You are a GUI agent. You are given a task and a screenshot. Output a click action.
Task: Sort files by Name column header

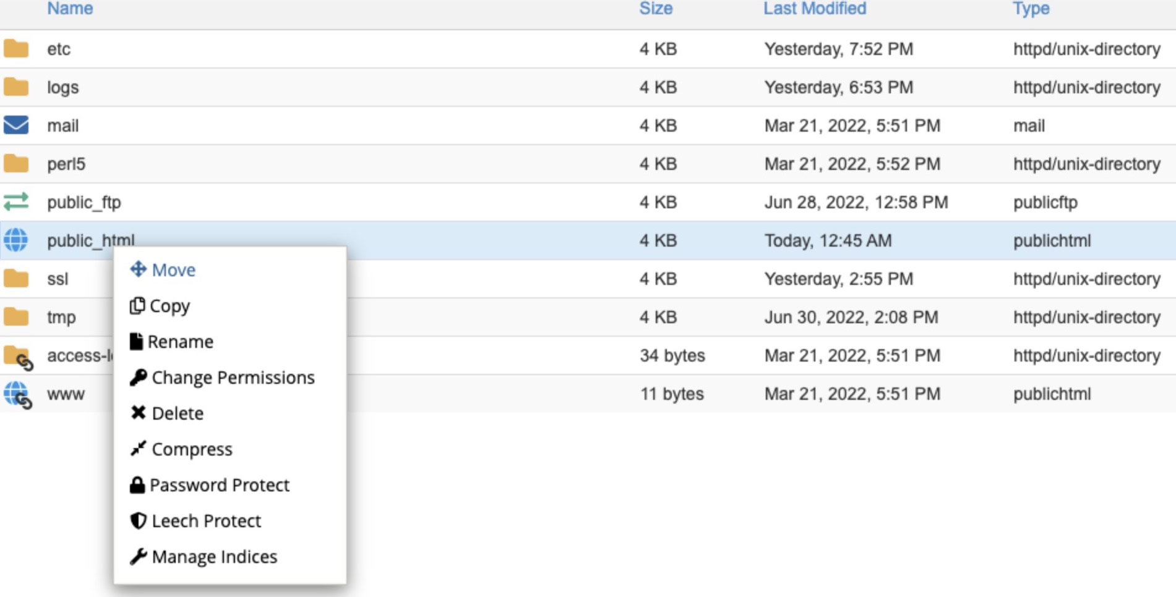pos(70,9)
